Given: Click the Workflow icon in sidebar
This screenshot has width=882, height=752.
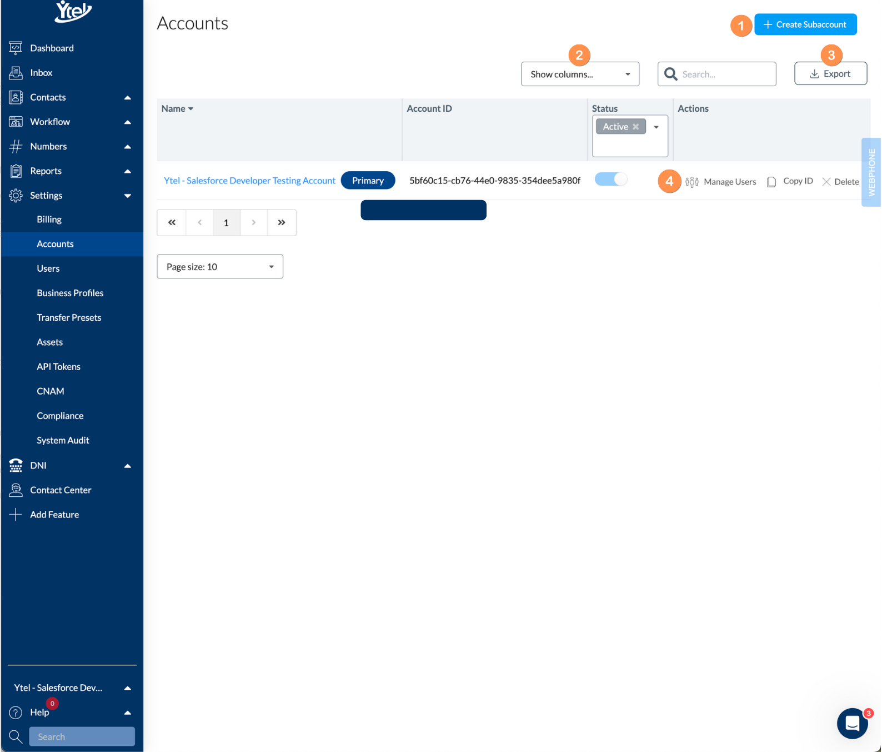Looking at the screenshot, I should [x=16, y=122].
